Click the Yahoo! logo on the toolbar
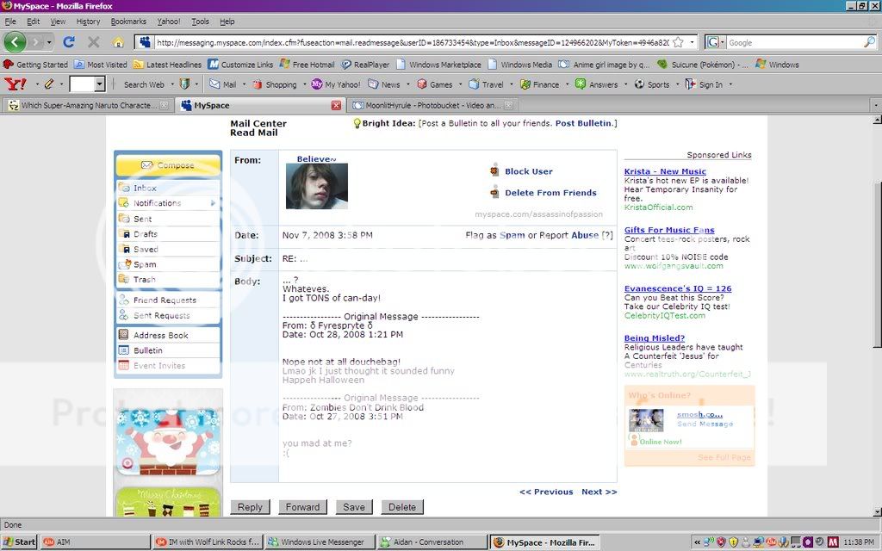The width and height of the screenshot is (882, 551). [x=15, y=84]
